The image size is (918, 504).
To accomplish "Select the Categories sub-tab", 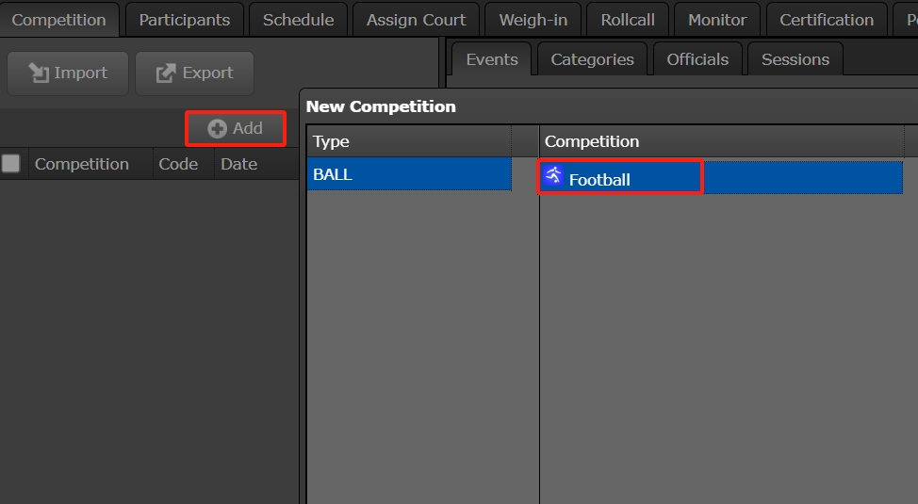I will (x=592, y=59).
